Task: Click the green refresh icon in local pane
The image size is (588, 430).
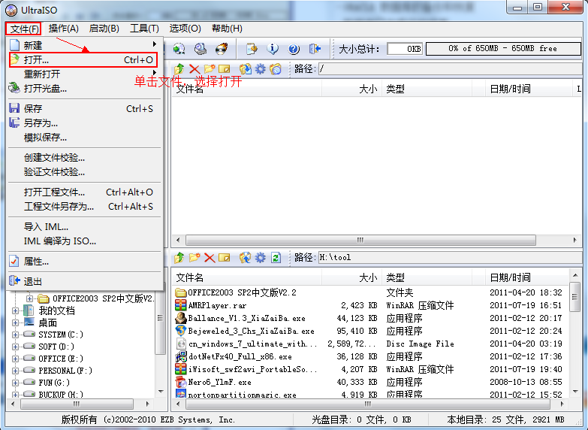Action: click(x=276, y=258)
